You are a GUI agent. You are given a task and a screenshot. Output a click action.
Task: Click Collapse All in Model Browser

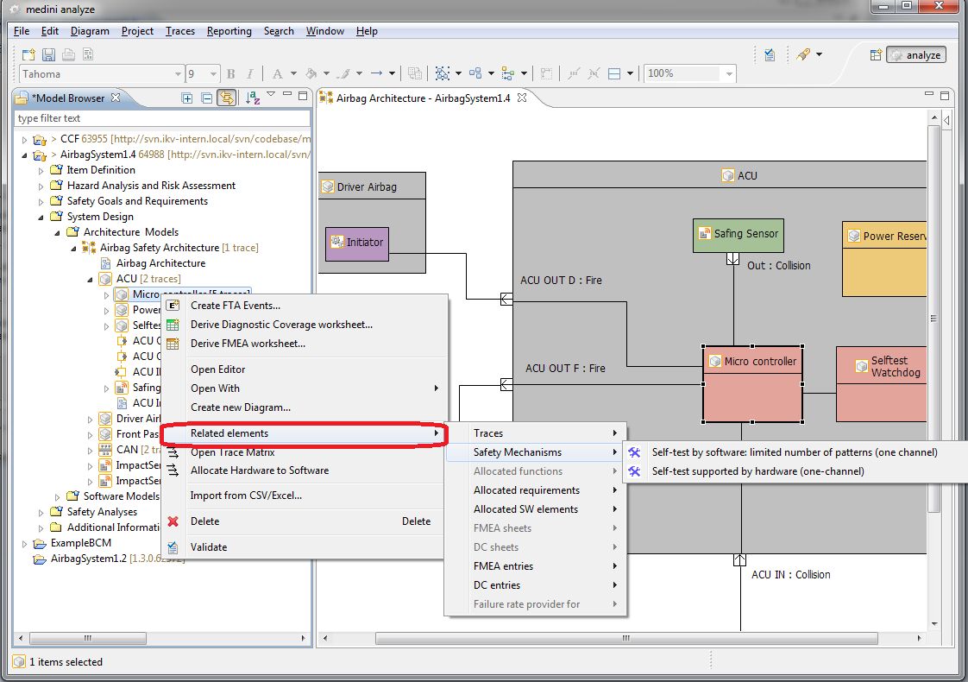click(x=206, y=98)
